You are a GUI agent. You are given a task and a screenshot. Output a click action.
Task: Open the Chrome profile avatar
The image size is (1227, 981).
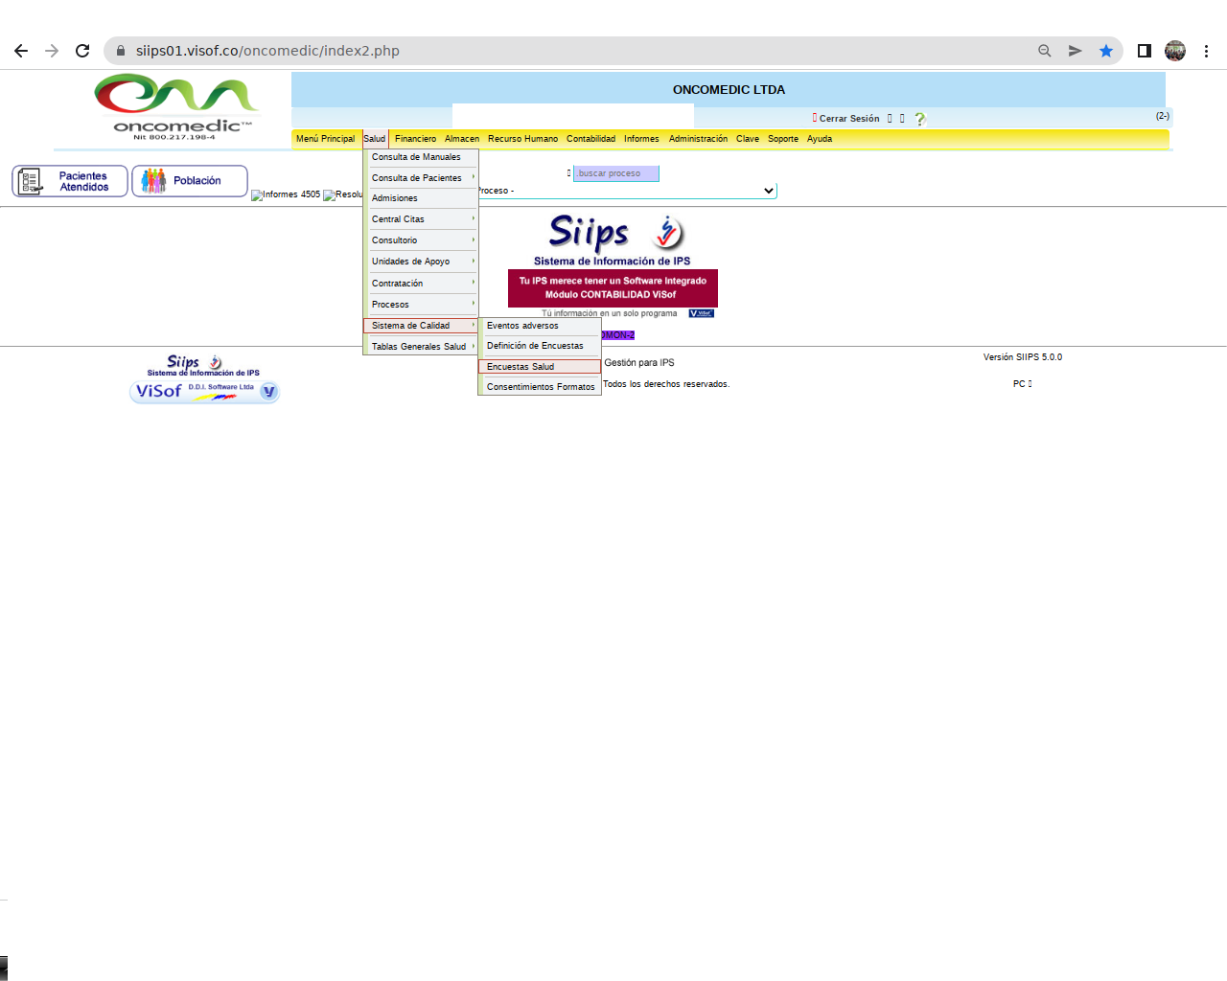click(1174, 51)
